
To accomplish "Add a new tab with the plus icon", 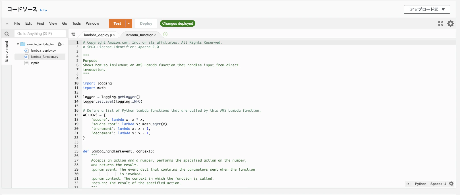I will 165,34.
